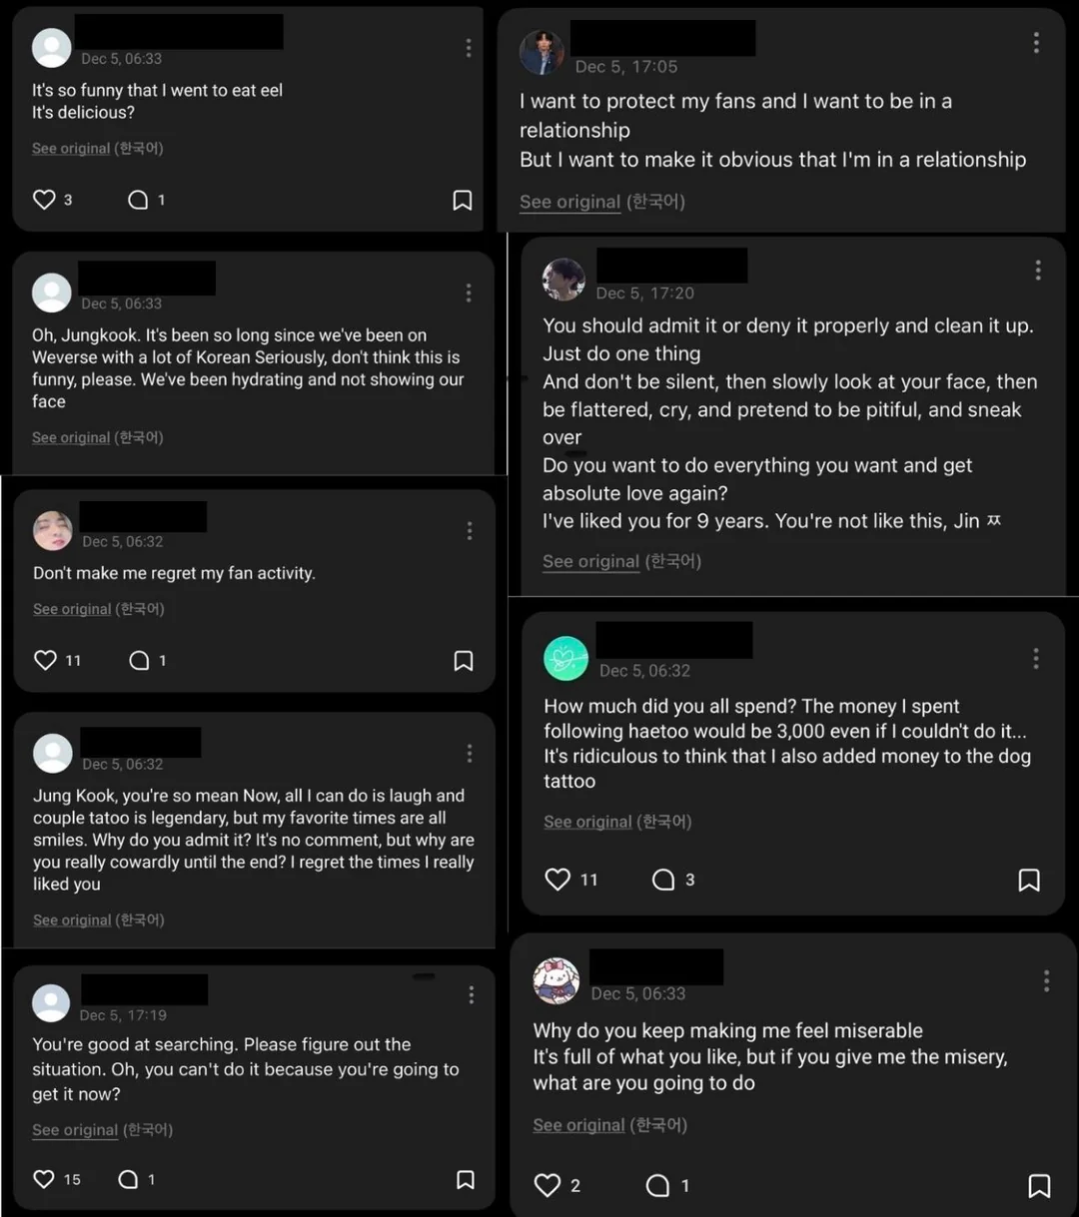1079x1217 pixels.
Task: Open options for "How much did you spend" post
Action: coord(1036,659)
